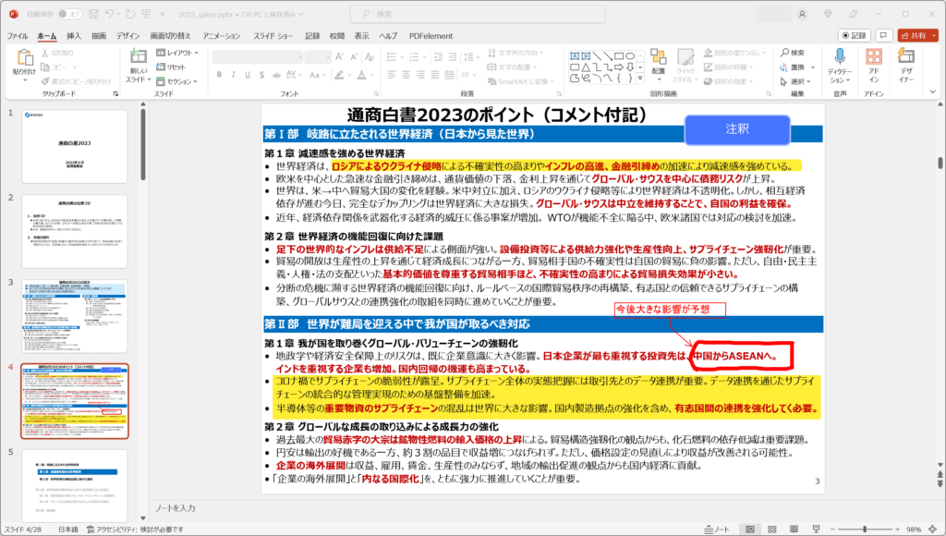
Task: Open the Animations (アニメーション) tab
Action: 222,36
